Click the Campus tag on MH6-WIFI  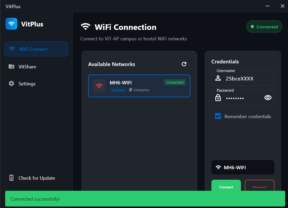[118, 90]
